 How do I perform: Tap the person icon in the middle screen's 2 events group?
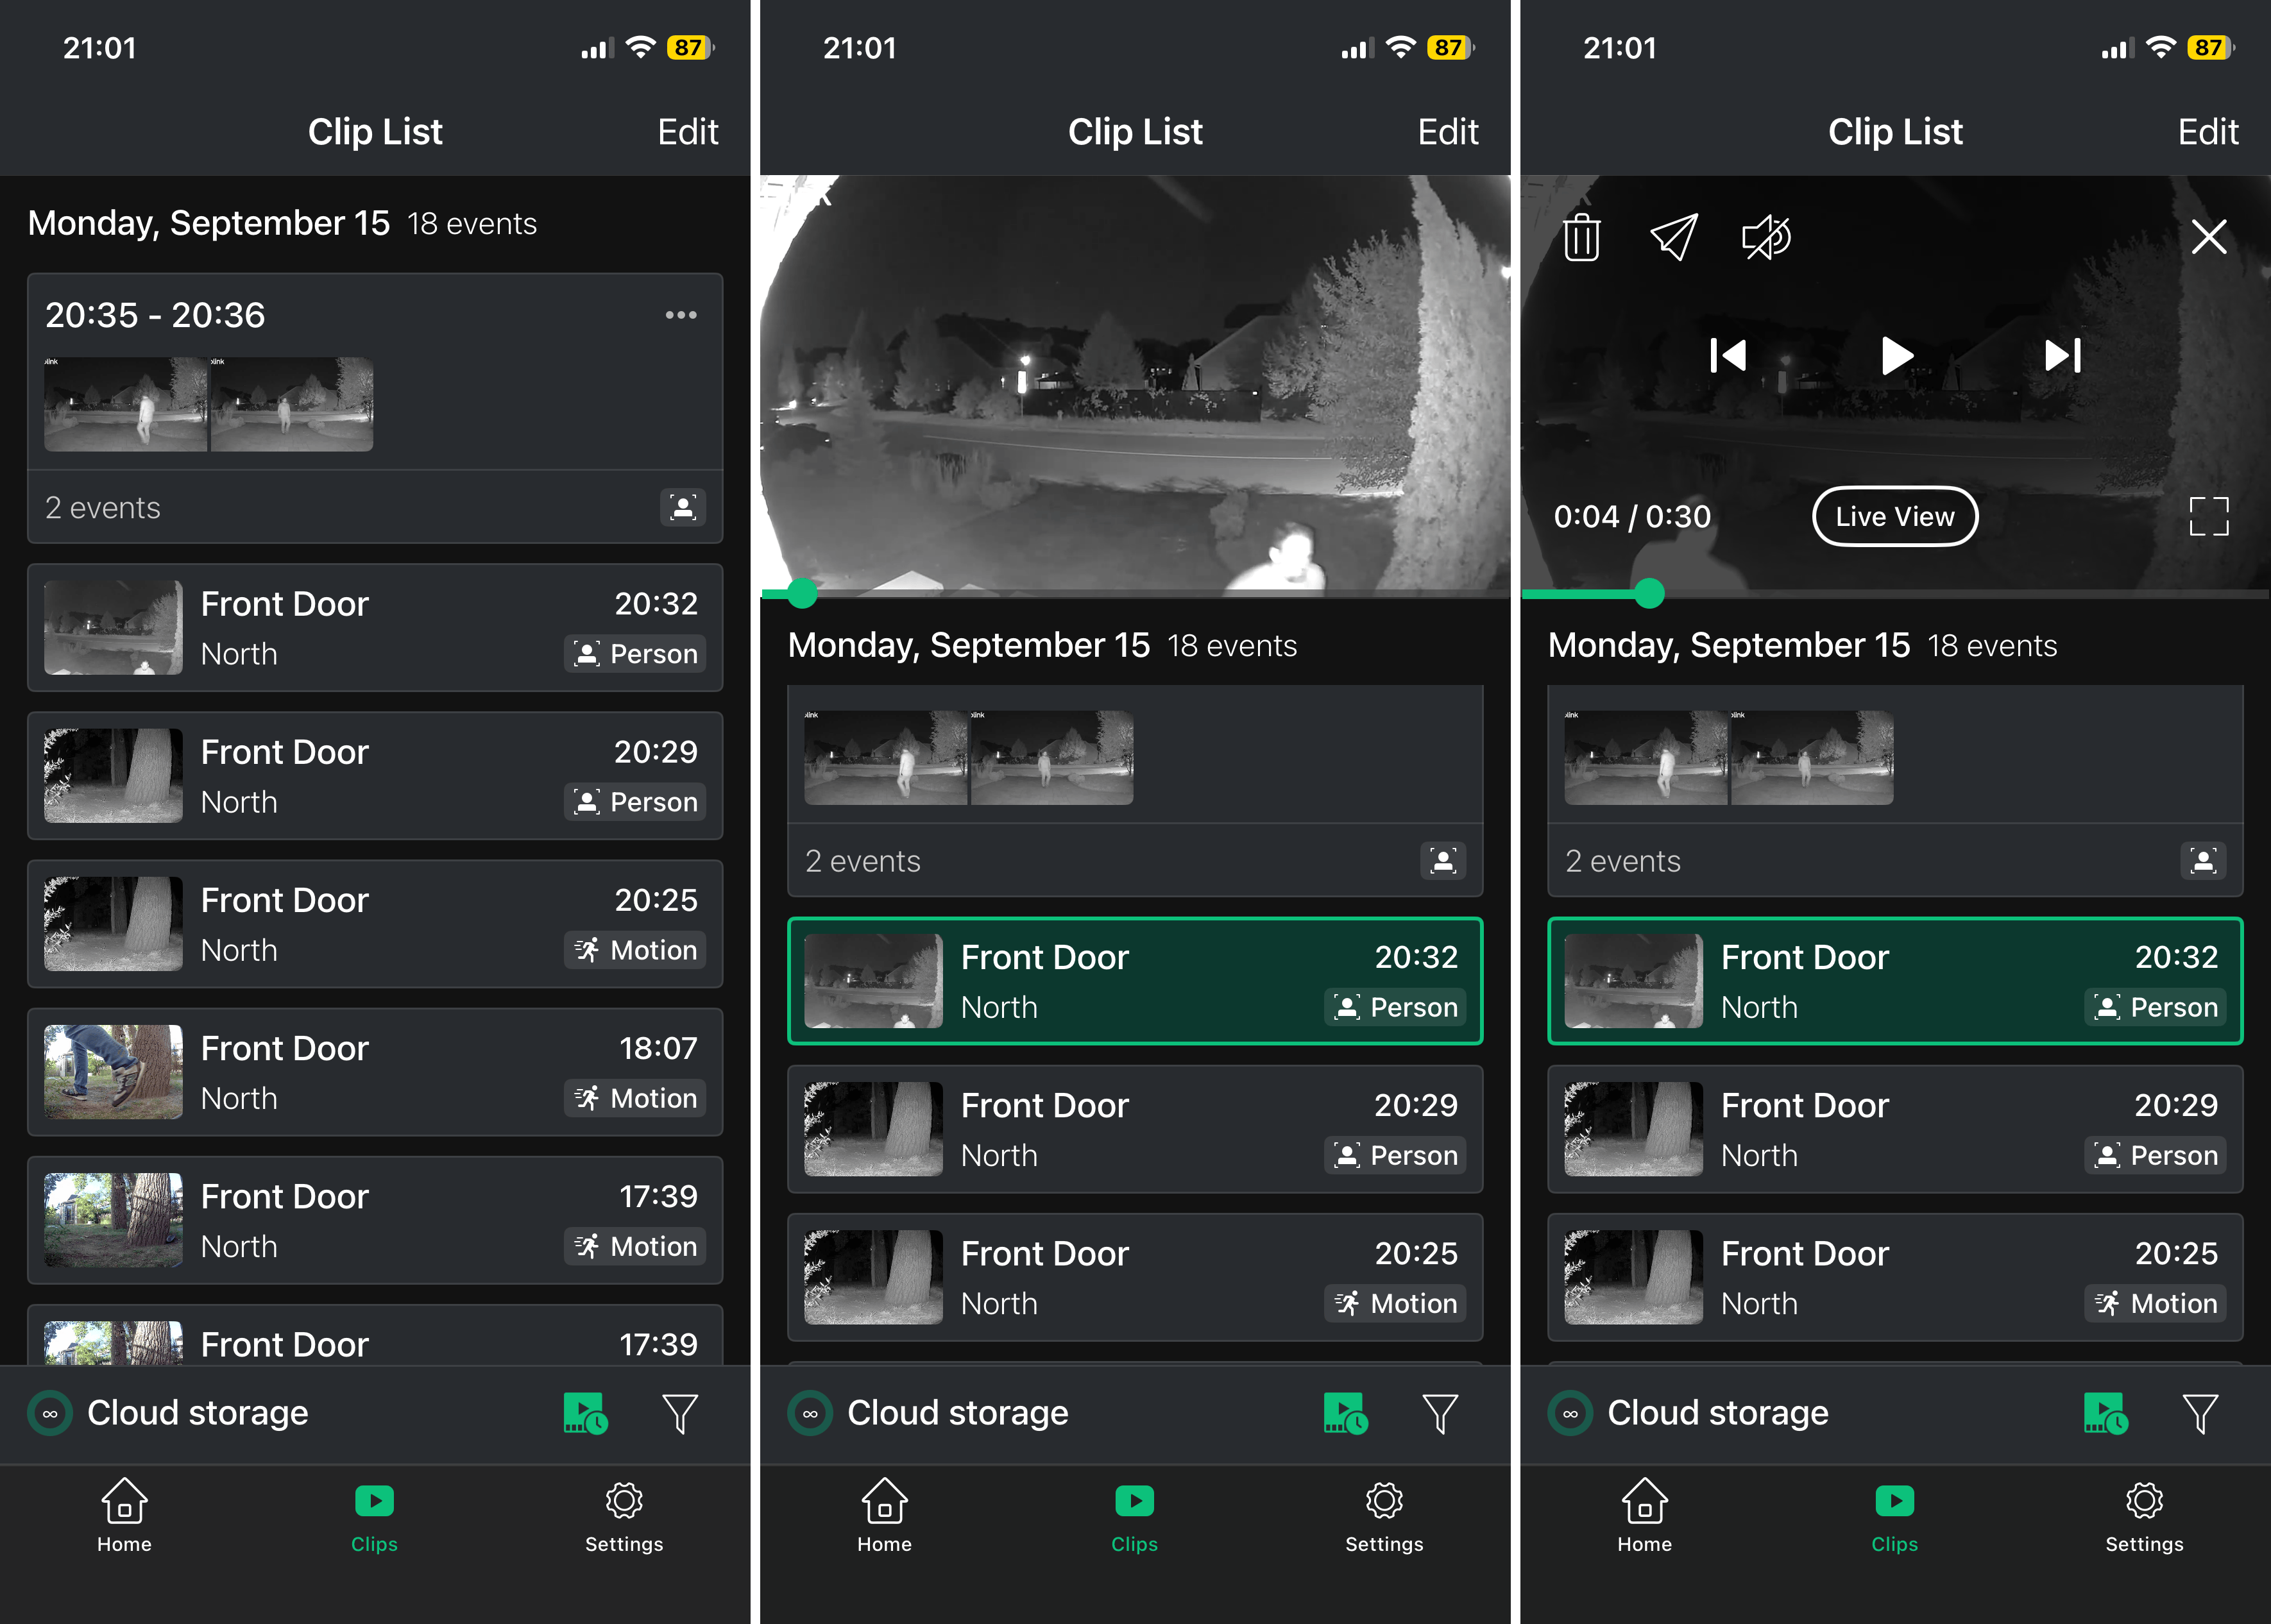(x=1443, y=861)
